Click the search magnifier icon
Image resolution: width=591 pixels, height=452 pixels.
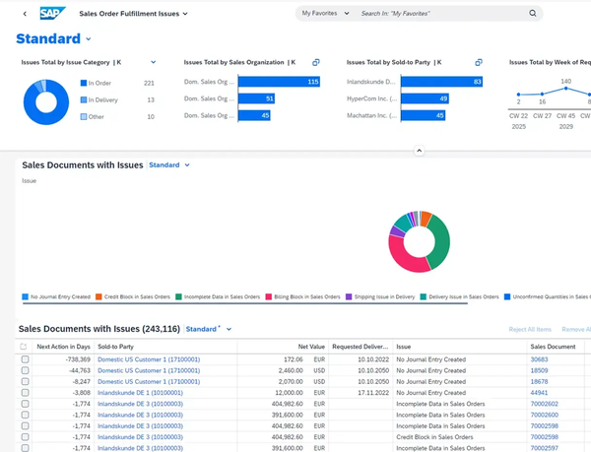533,14
